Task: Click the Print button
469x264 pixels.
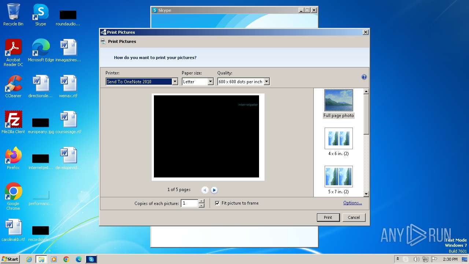Action: 328,217
